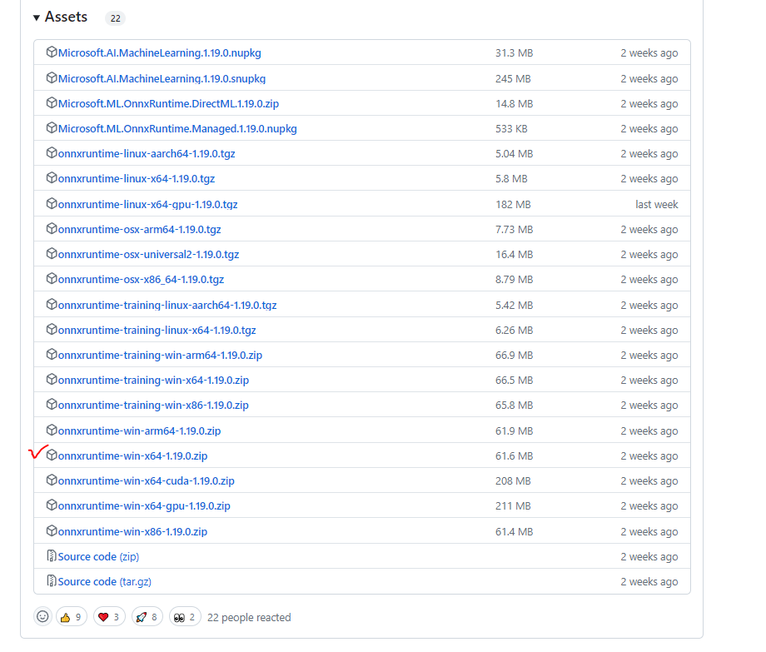
Task: Download onnxruntime-osx-arm64-1.19.0.tgz
Action: (139, 229)
